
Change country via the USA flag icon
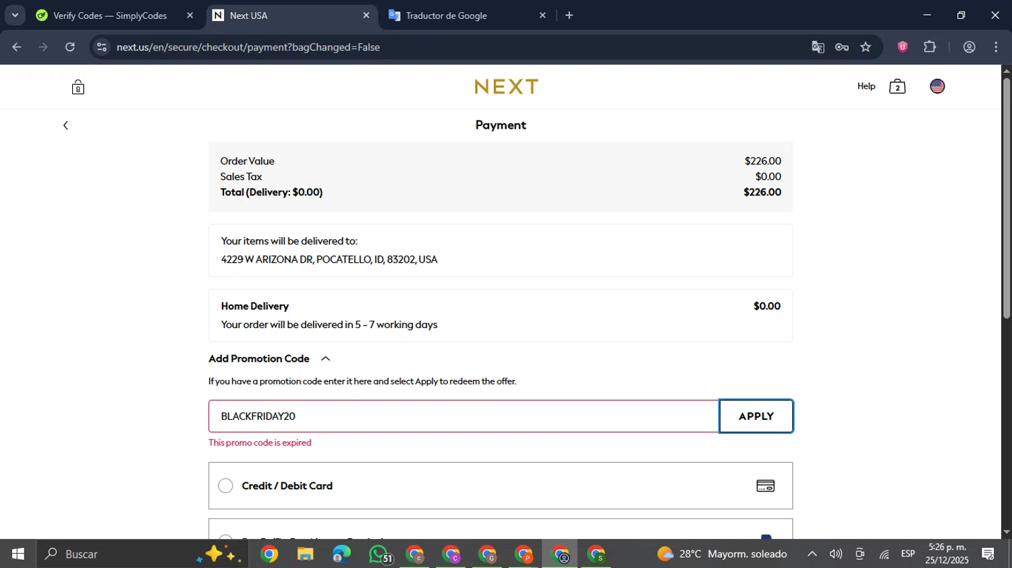937,86
